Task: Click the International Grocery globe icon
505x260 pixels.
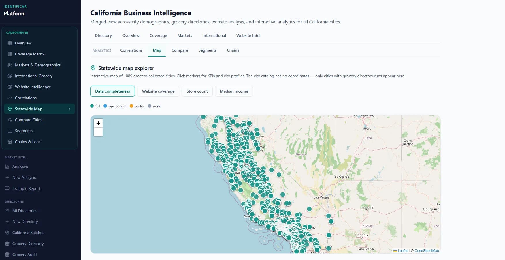Action: [x=10, y=76]
